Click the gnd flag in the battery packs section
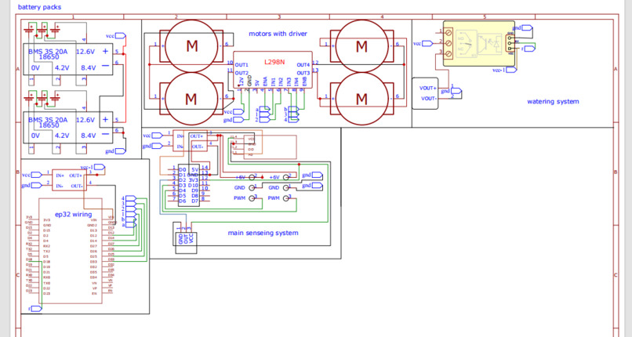The width and height of the screenshot is (632, 337). coord(116,151)
